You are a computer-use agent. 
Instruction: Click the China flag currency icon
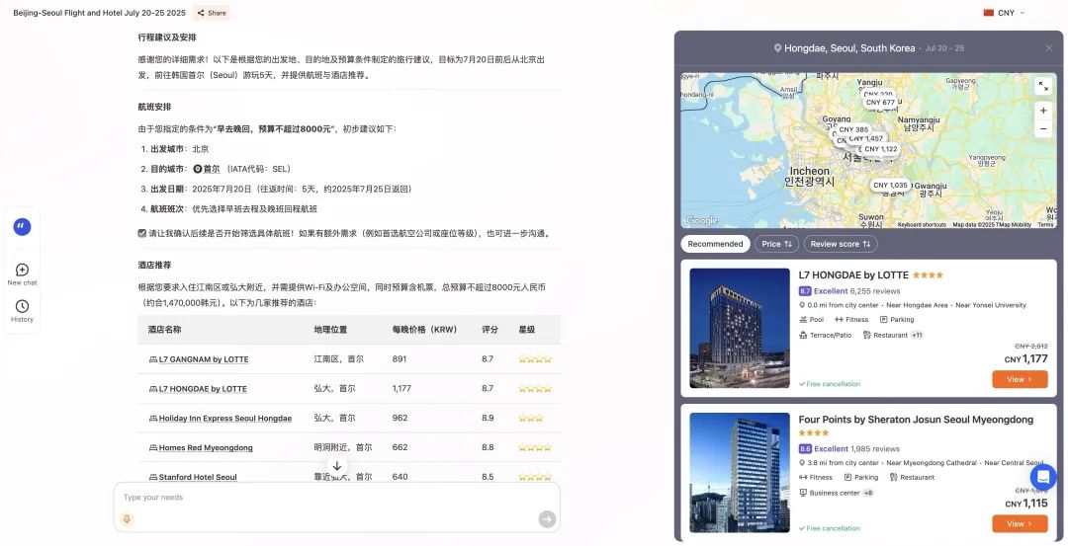tap(988, 13)
